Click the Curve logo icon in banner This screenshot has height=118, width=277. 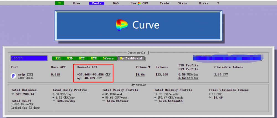(122, 25)
